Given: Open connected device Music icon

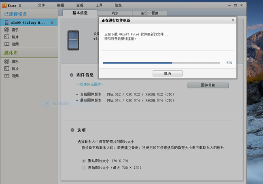Looking at the screenshot, I should (x=7, y=30).
